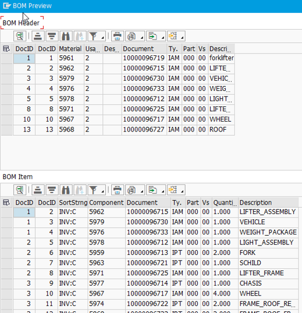Sort ascending in BOM Item toolbar
This screenshot has width=302, height=313.
pyautogui.click(x=37, y=190)
